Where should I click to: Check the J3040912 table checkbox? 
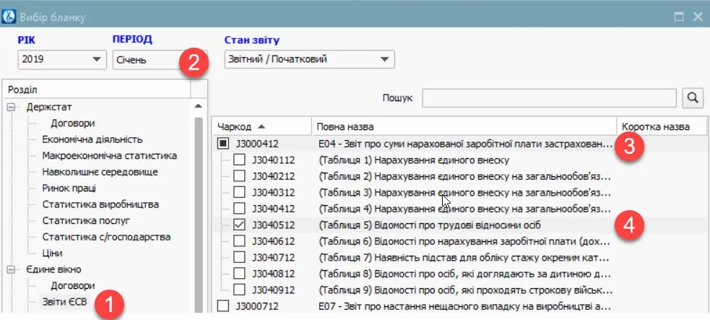click(x=239, y=290)
